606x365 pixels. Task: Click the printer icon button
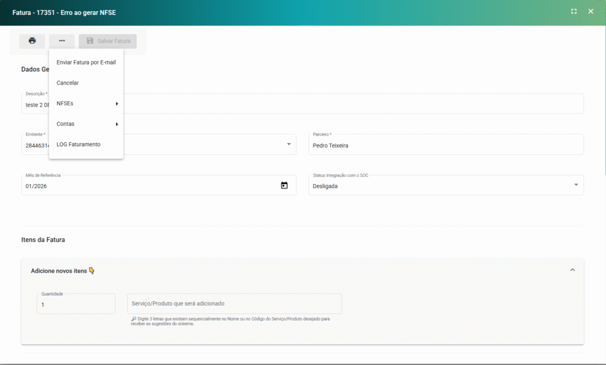[32, 41]
